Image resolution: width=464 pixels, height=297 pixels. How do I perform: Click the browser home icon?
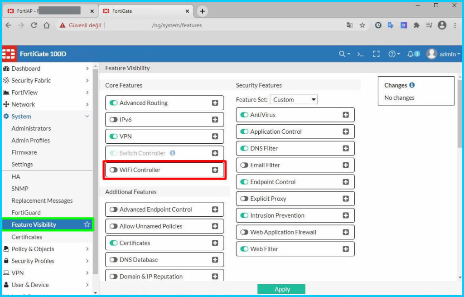[x=47, y=25]
